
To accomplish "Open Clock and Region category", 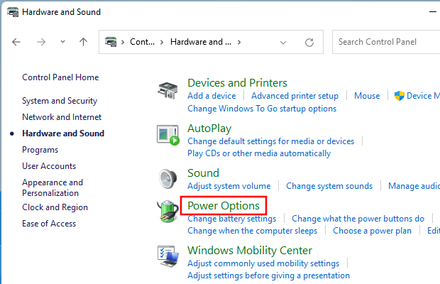I will click(x=55, y=207).
